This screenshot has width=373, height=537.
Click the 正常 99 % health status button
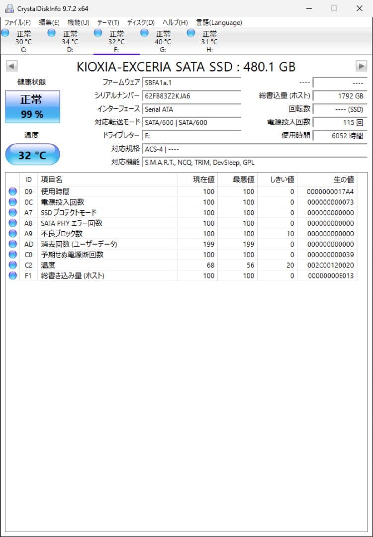(32, 106)
